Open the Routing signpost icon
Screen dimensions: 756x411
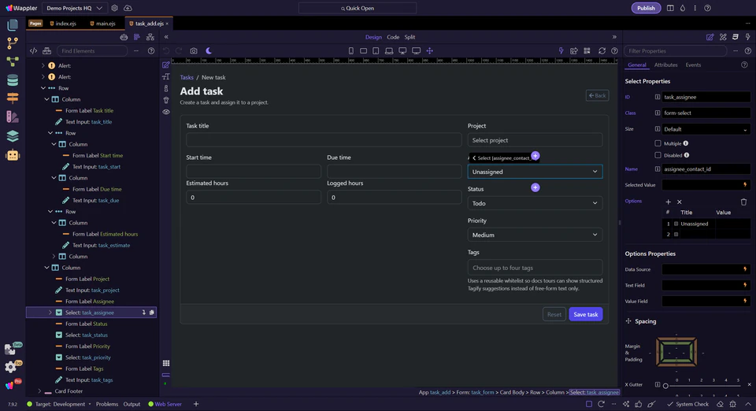point(13,98)
